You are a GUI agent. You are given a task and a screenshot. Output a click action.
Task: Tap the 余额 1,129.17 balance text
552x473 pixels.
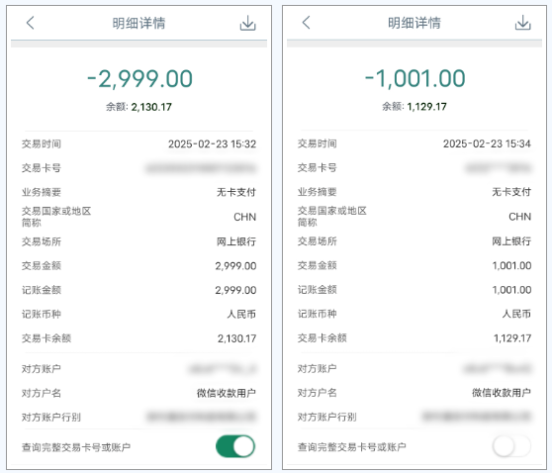(x=414, y=106)
